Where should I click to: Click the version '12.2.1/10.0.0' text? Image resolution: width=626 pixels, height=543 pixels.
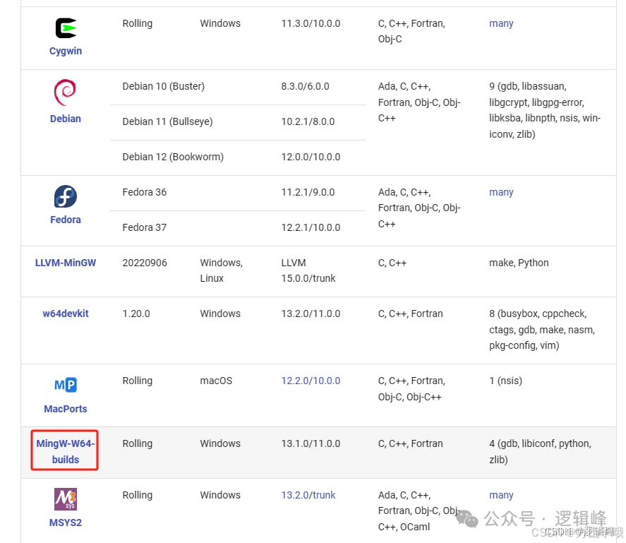[x=311, y=227]
